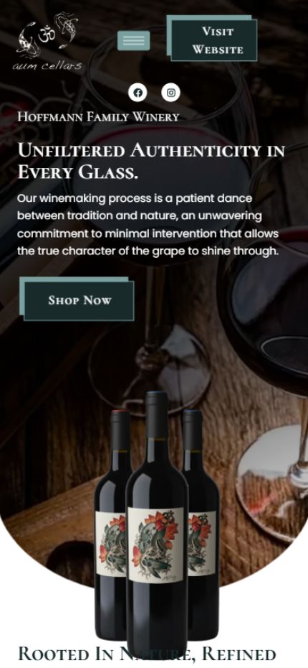Select the left wine bottle image
The width and height of the screenshot is (308, 668).
[x=111, y=526]
